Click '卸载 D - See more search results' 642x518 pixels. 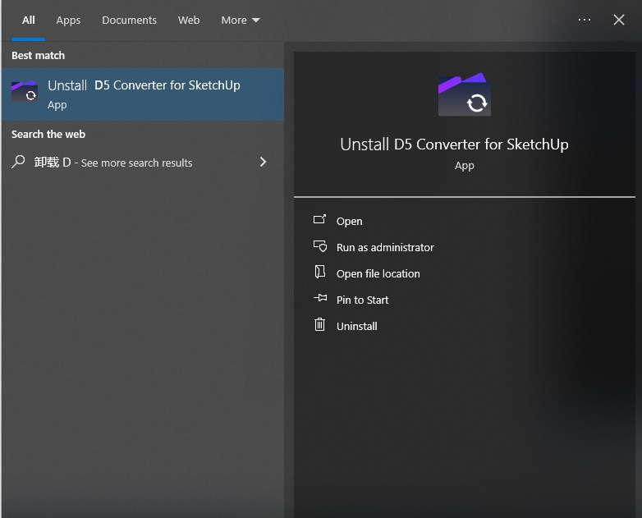[113, 163]
